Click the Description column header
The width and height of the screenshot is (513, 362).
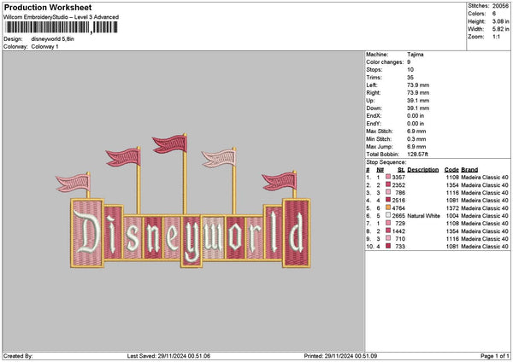click(x=422, y=170)
